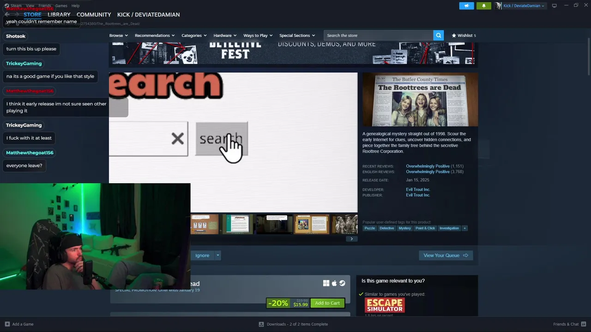Click The Roottrees are Dead header image

[x=420, y=100]
